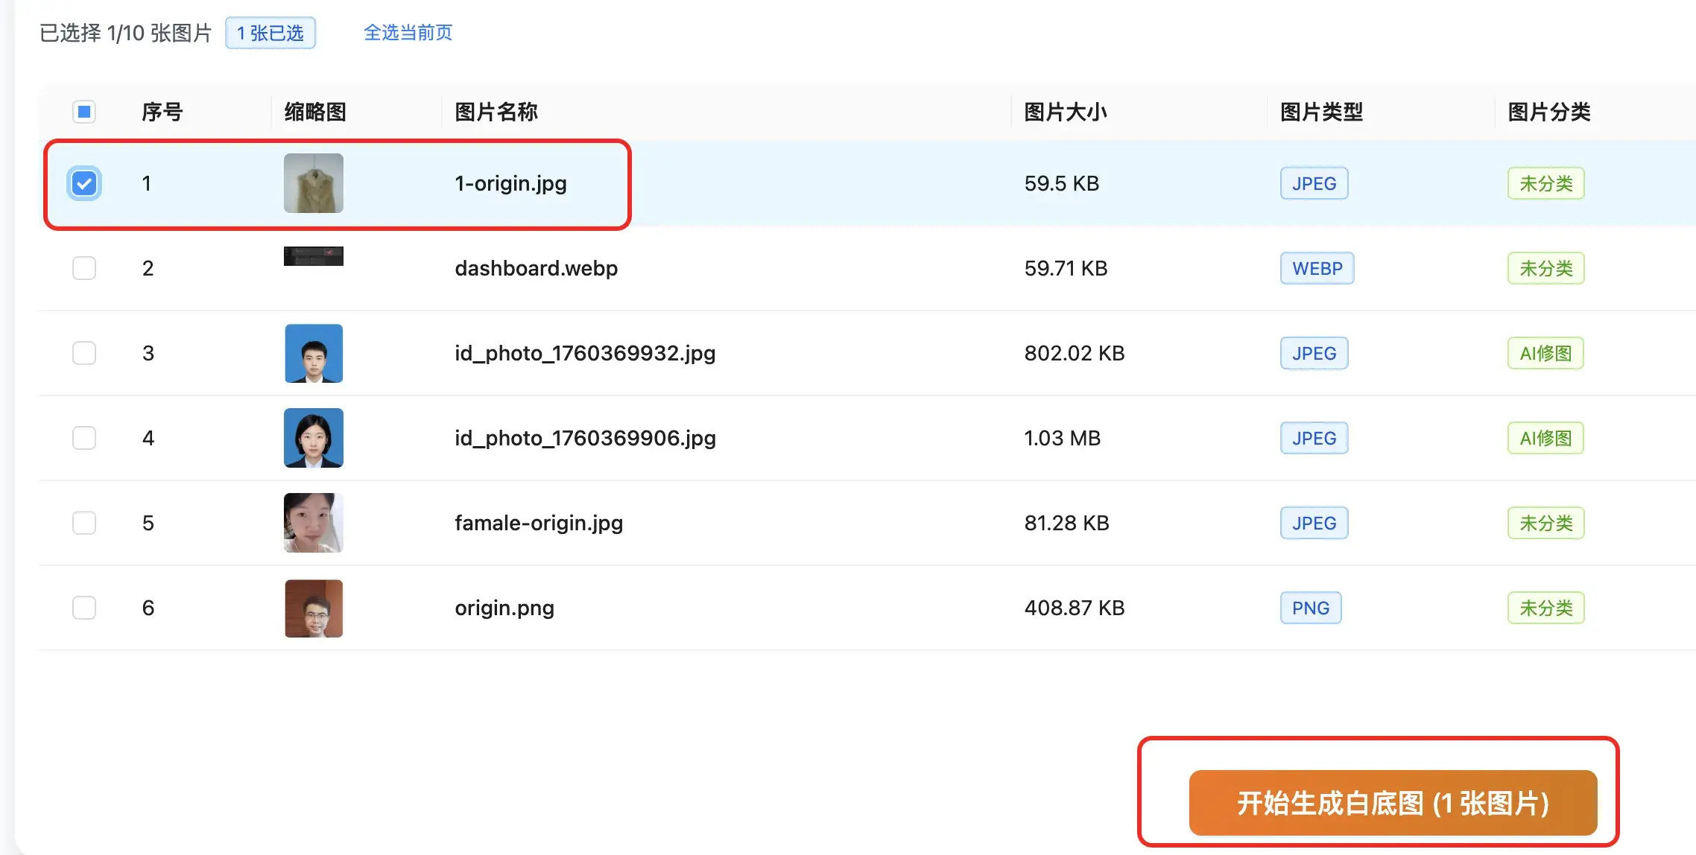Click the 图片大小 column header

click(1065, 112)
